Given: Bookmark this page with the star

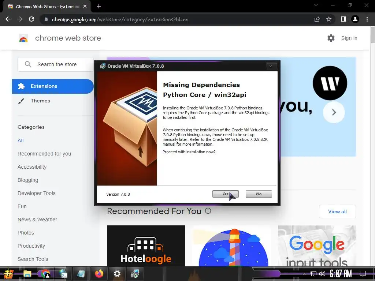Looking at the screenshot, I should pos(329,19).
